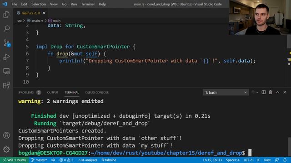The image size is (291, 163).
Task: Select the Terminal tab
Action: coord(72,92)
